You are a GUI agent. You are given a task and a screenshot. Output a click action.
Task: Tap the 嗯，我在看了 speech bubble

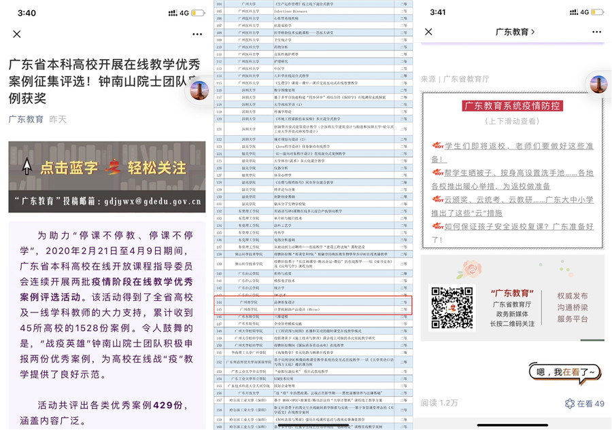(566, 372)
